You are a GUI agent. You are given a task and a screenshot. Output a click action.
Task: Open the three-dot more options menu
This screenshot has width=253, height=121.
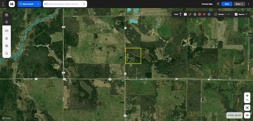point(248,4)
